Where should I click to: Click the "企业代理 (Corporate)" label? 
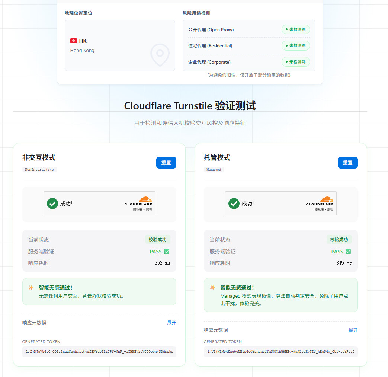209,62
